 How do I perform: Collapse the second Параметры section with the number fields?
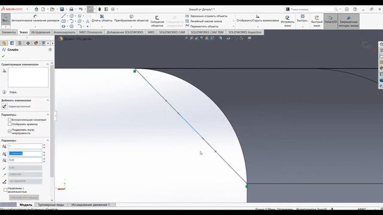pos(48,140)
